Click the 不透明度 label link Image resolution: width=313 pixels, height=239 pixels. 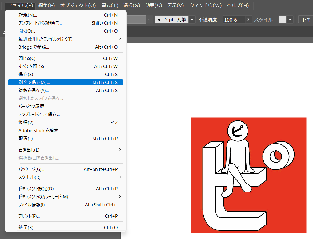(x=209, y=20)
